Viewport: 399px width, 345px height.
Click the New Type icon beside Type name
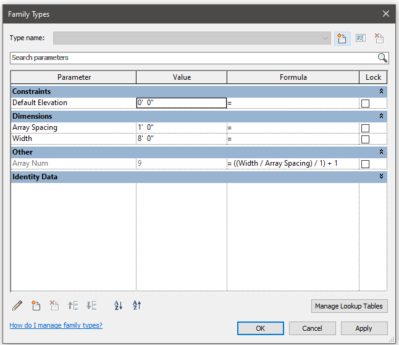[342, 38]
